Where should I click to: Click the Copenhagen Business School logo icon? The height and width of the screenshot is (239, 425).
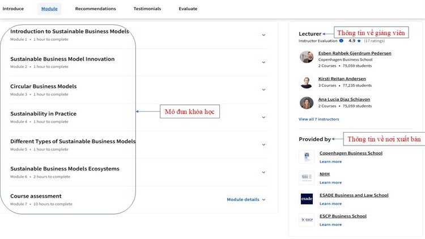pyautogui.click(x=306, y=157)
